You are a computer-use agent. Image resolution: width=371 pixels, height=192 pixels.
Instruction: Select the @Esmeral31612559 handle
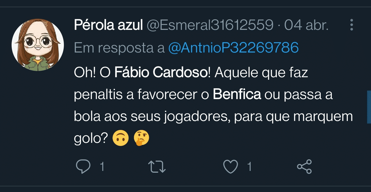coord(210,25)
